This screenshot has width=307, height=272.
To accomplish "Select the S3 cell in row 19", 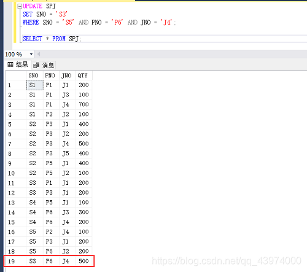I will pyautogui.click(x=34, y=261).
